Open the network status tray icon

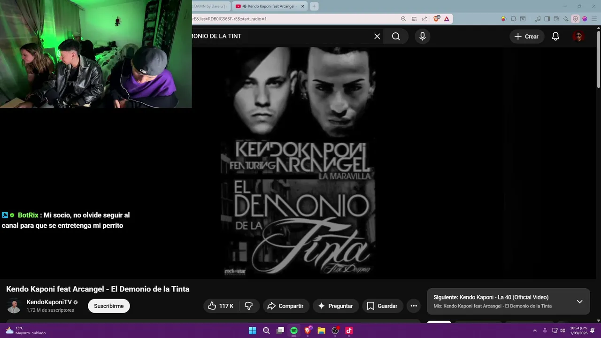pyautogui.click(x=555, y=330)
